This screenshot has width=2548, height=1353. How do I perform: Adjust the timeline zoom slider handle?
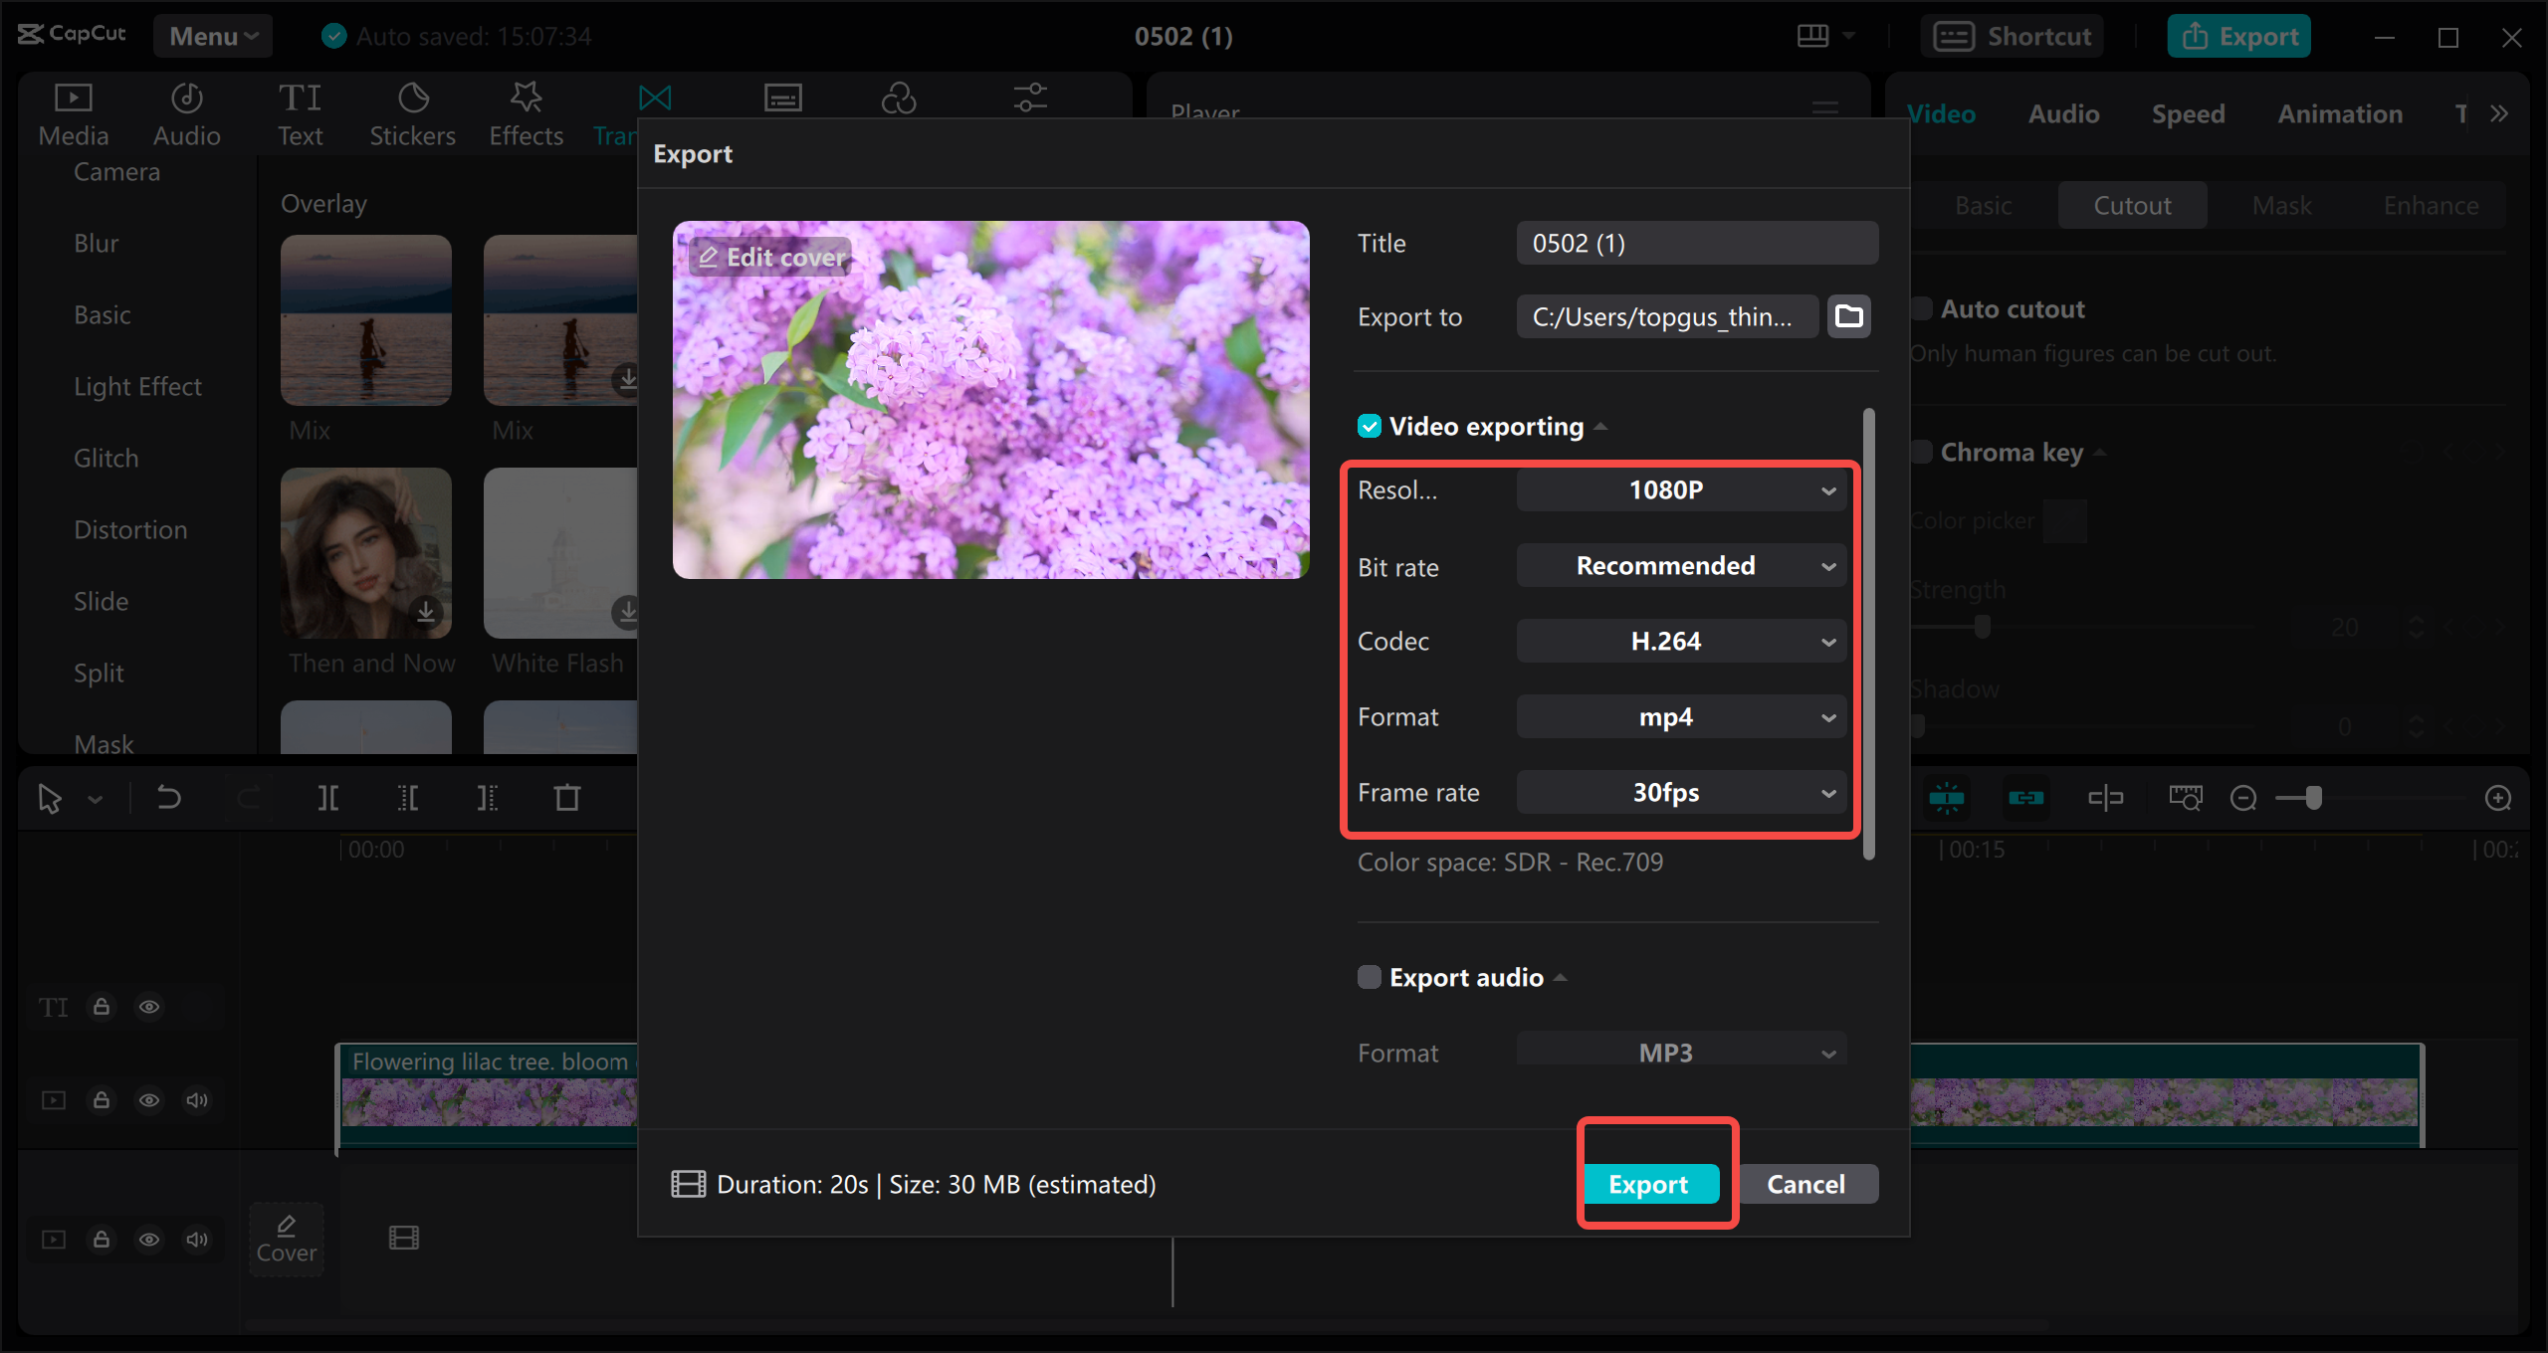point(2313,798)
